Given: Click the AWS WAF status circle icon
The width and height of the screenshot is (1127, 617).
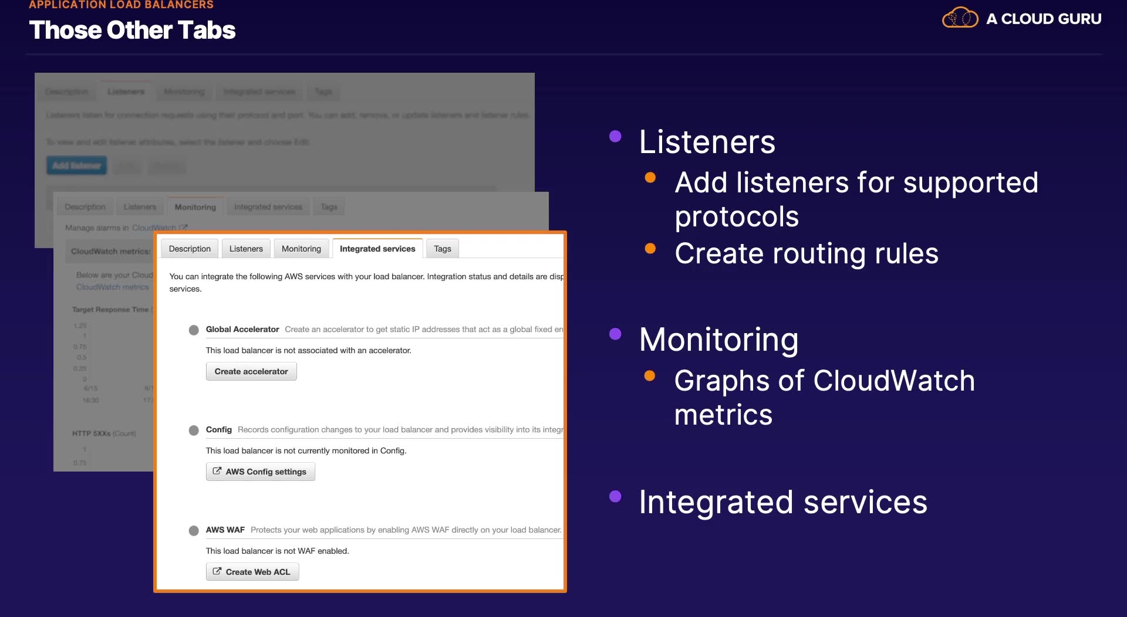Looking at the screenshot, I should pyautogui.click(x=194, y=531).
